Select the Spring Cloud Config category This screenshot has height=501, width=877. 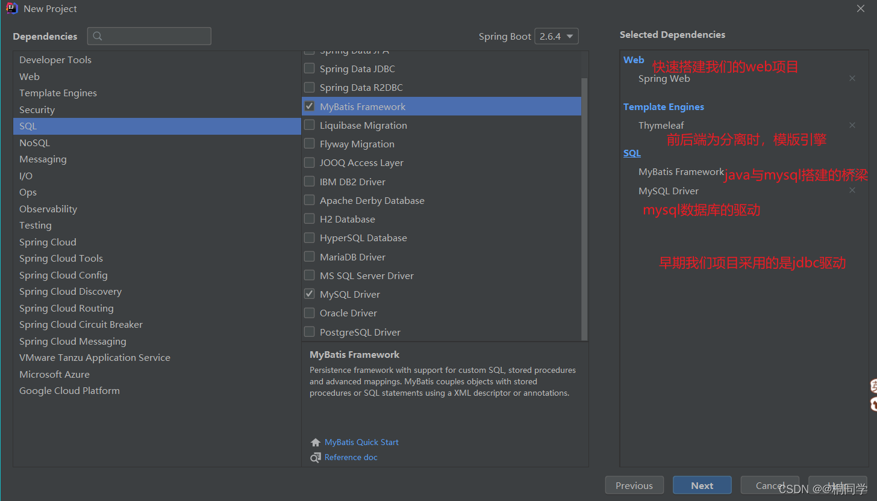(157, 275)
